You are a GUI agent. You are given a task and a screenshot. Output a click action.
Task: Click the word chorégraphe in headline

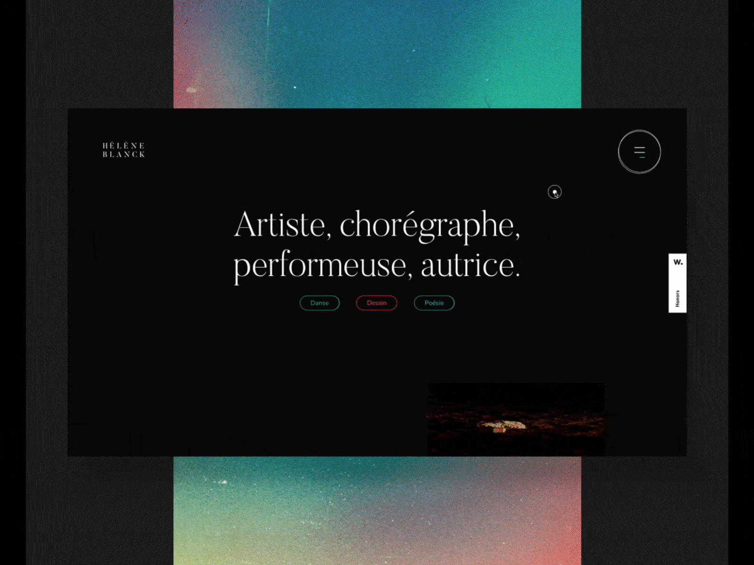point(429,226)
